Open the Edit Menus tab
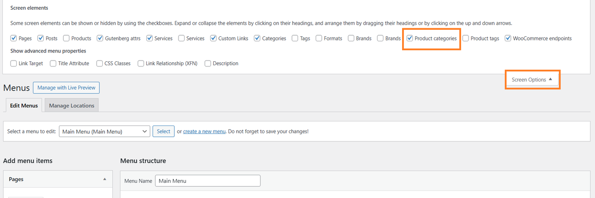595x198 pixels. pyautogui.click(x=24, y=106)
